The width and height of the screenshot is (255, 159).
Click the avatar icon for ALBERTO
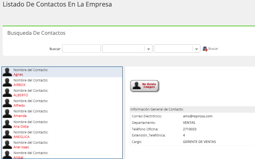7,93
